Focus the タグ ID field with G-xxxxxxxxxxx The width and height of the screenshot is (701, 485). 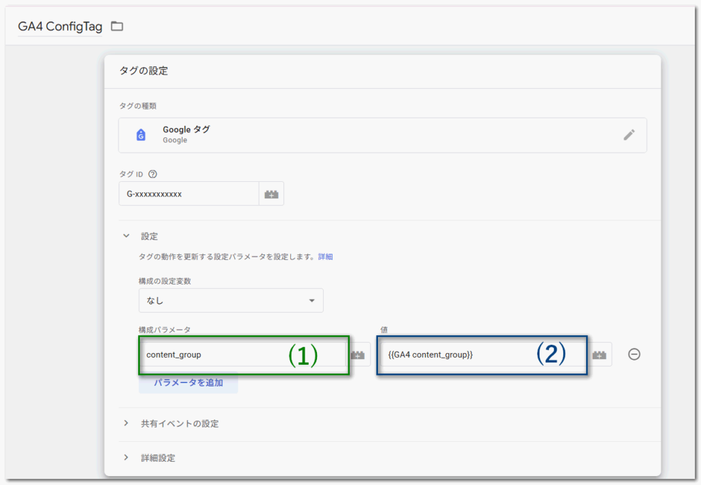point(189,194)
